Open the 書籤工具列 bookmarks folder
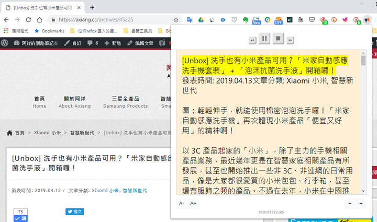377x222 pixels. point(138,31)
